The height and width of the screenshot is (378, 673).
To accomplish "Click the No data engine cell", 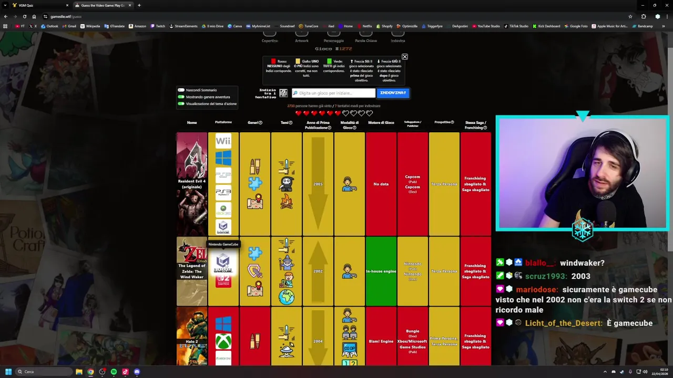I will 381,184.
